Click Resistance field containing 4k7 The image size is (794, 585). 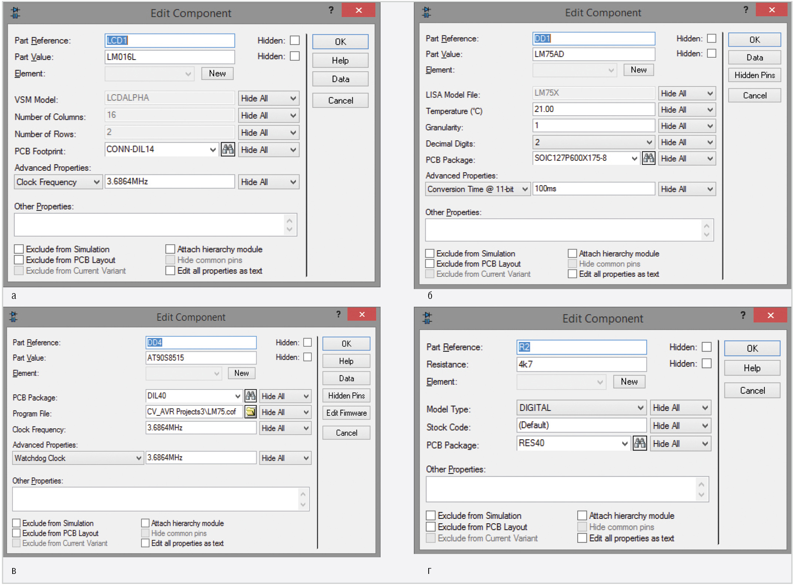581,364
